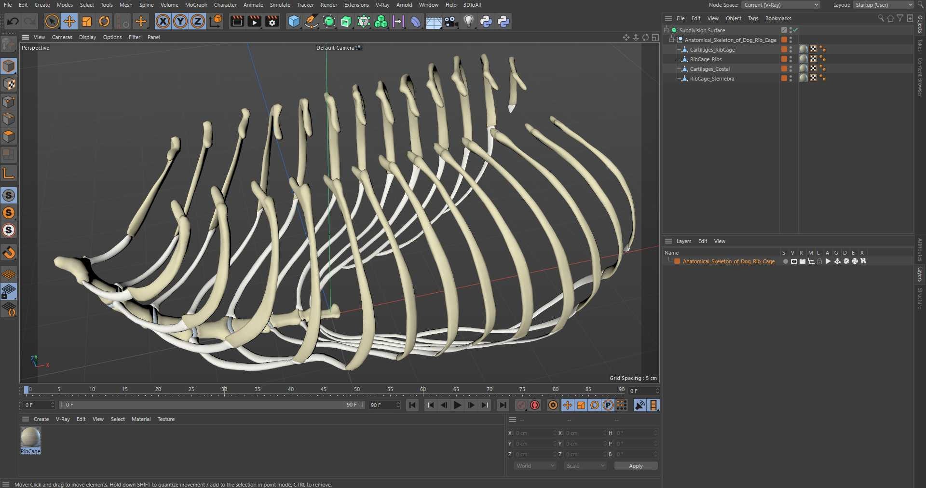Viewport: 926px width, 488px height.
Task: Toggle Subdivision Surface enable checkmark
Action: pyautogui.click(x=796, y=30)
